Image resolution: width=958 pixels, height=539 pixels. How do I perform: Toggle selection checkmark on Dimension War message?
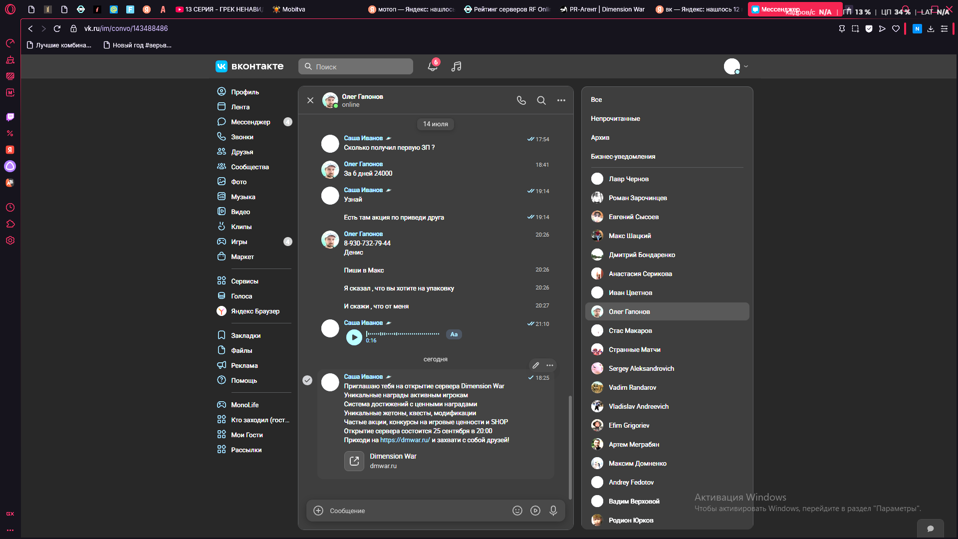tap(307, 380)
